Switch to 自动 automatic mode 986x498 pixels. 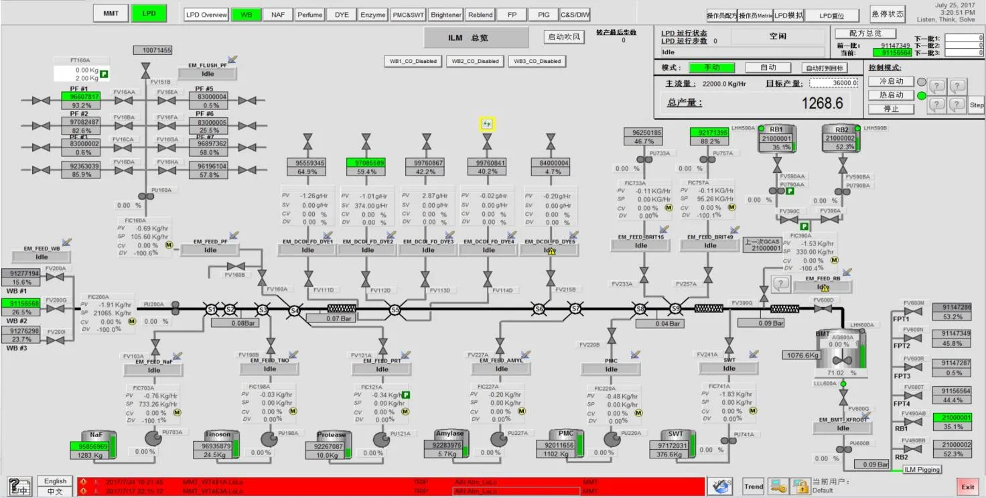point(768,68)
